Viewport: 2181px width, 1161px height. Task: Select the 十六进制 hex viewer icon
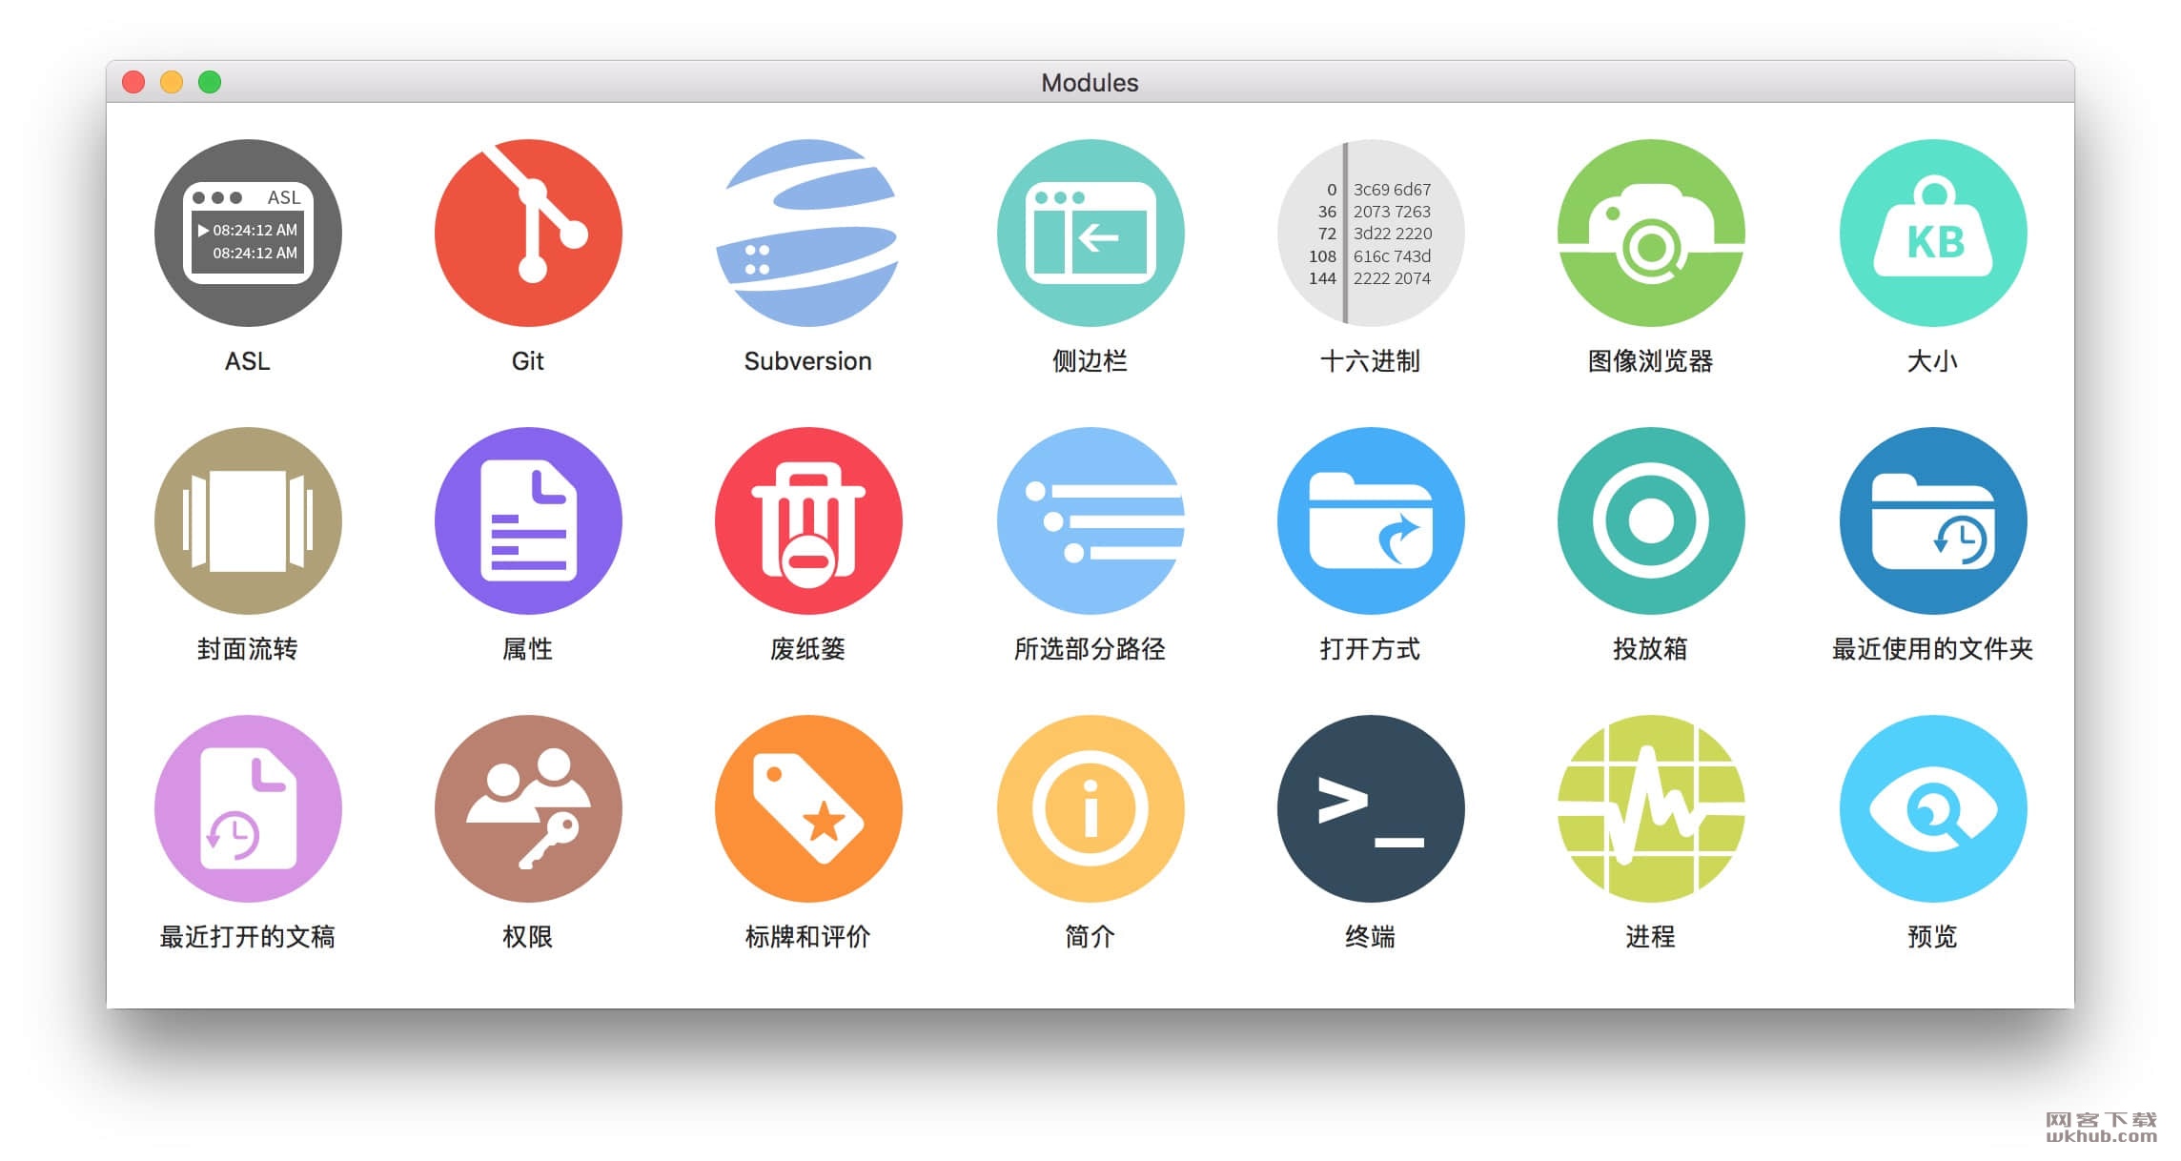point(1371,234)
